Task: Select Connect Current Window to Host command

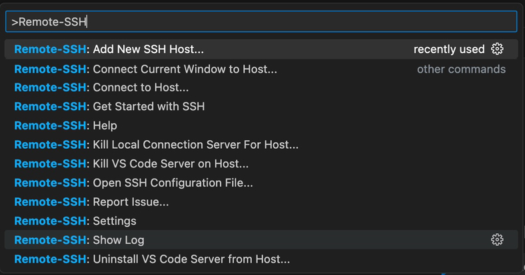Action: [261, 69]
